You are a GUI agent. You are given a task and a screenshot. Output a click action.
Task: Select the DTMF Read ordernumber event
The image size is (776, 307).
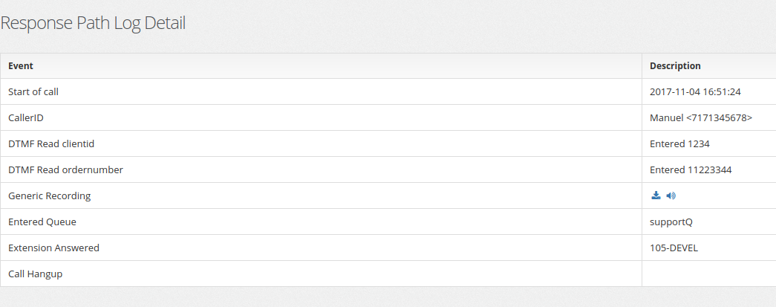[x=65, y=169]
